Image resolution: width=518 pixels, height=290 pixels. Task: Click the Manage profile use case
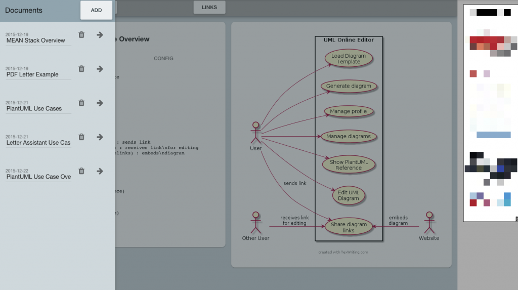tap(348, 111)
